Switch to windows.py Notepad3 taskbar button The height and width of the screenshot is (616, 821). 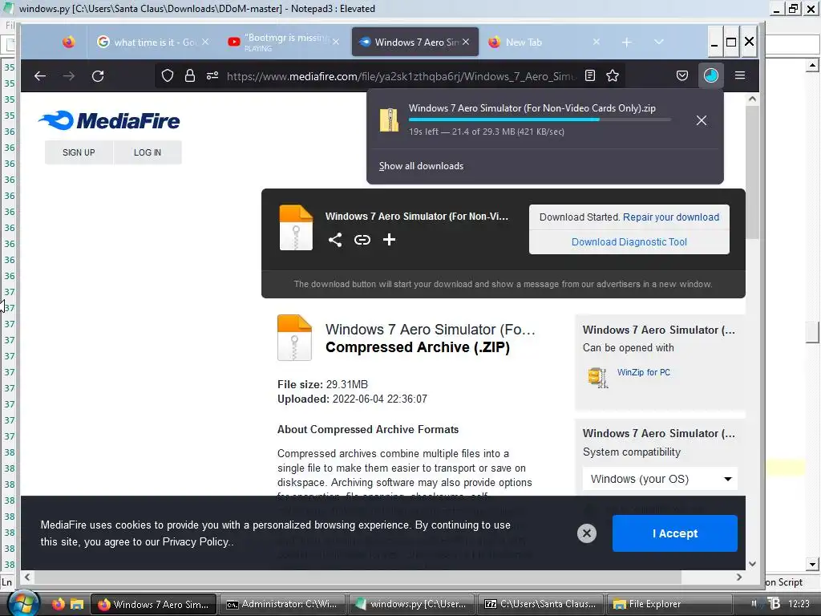(411, 604)
